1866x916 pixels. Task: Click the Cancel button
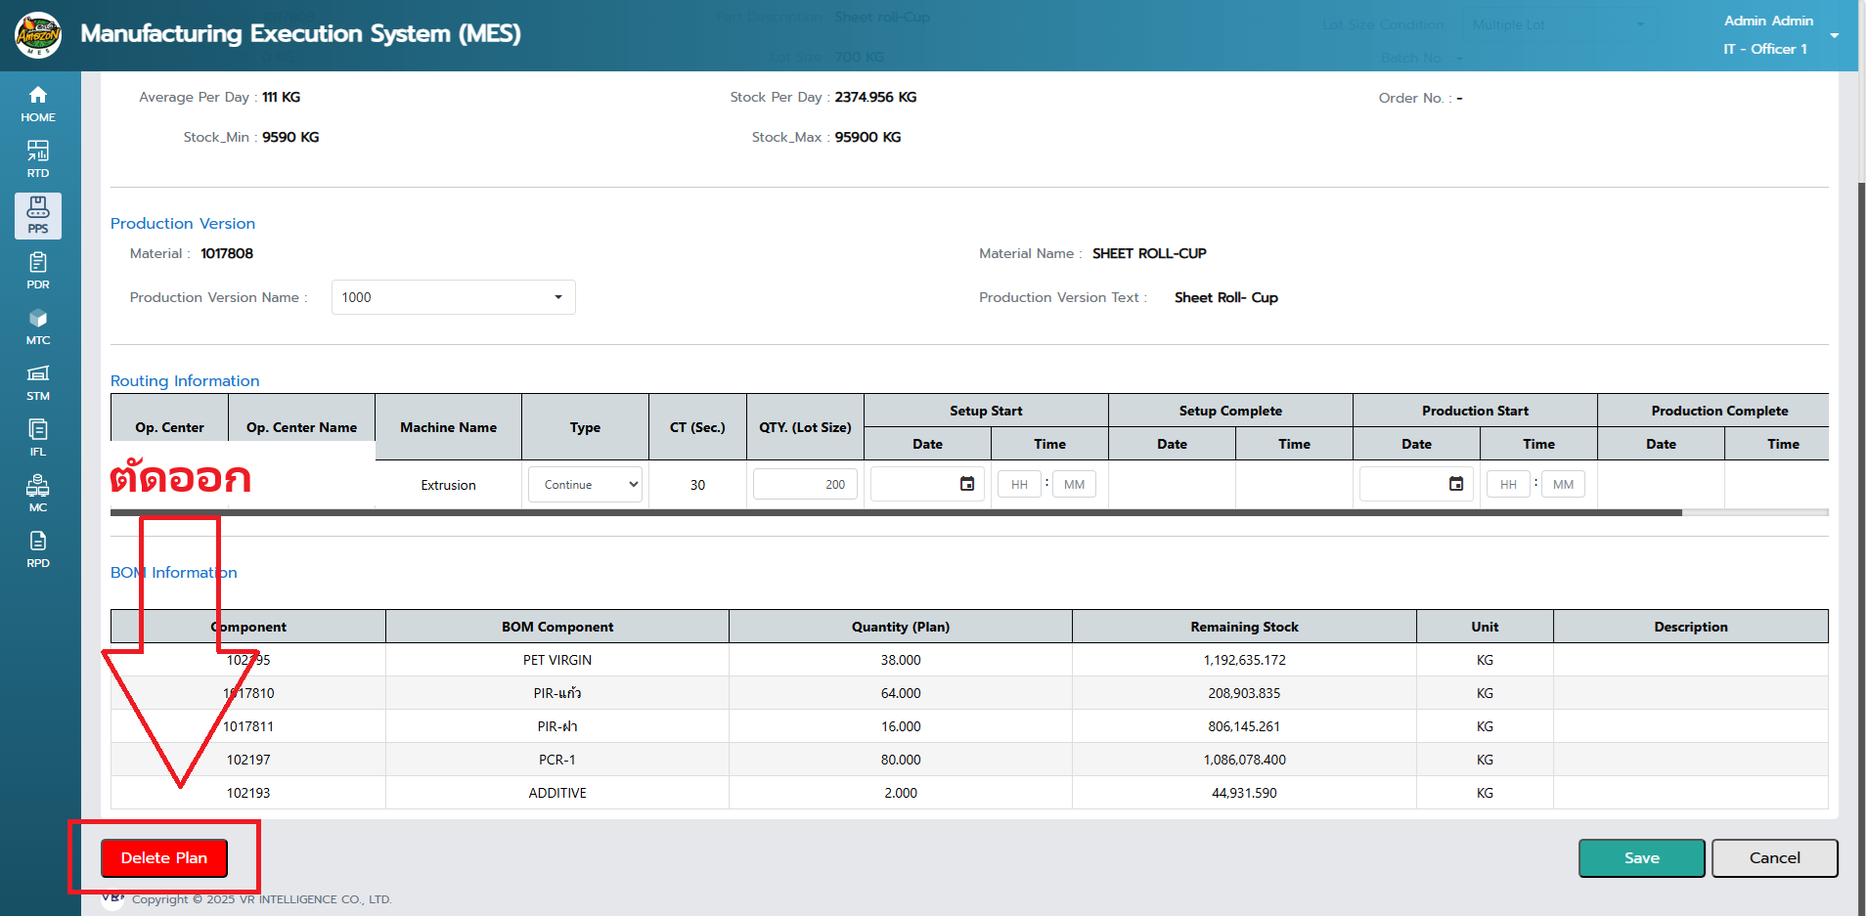(x=1774, y=858)
